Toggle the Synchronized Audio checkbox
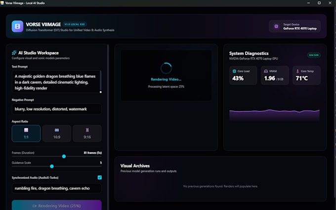The height and width of the screenshot is (210, 336). tap(100, 177)
